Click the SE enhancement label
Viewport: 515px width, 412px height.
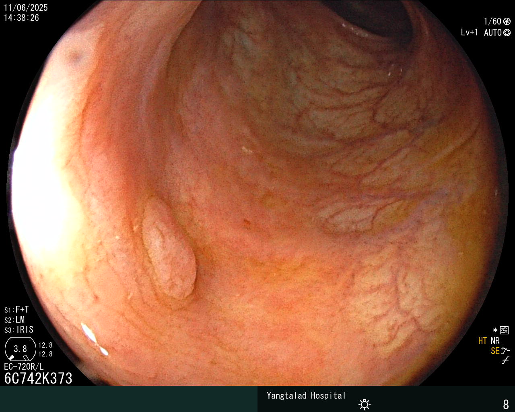[495, 351]
